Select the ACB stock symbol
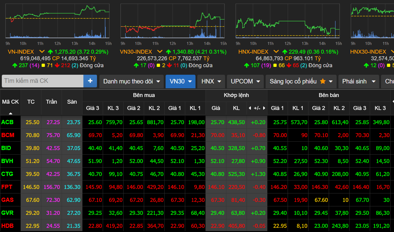 click(x=7, y=122)
